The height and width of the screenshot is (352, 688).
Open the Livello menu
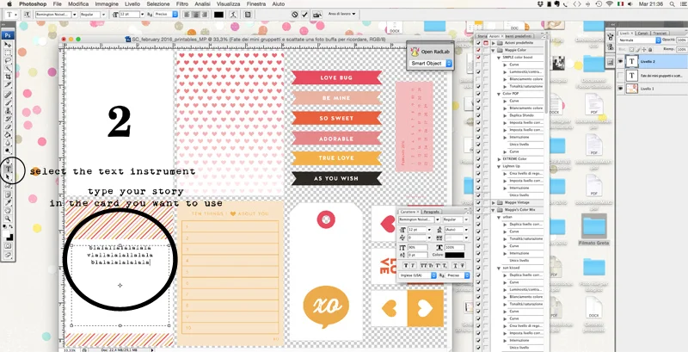(x=132, y=3)
